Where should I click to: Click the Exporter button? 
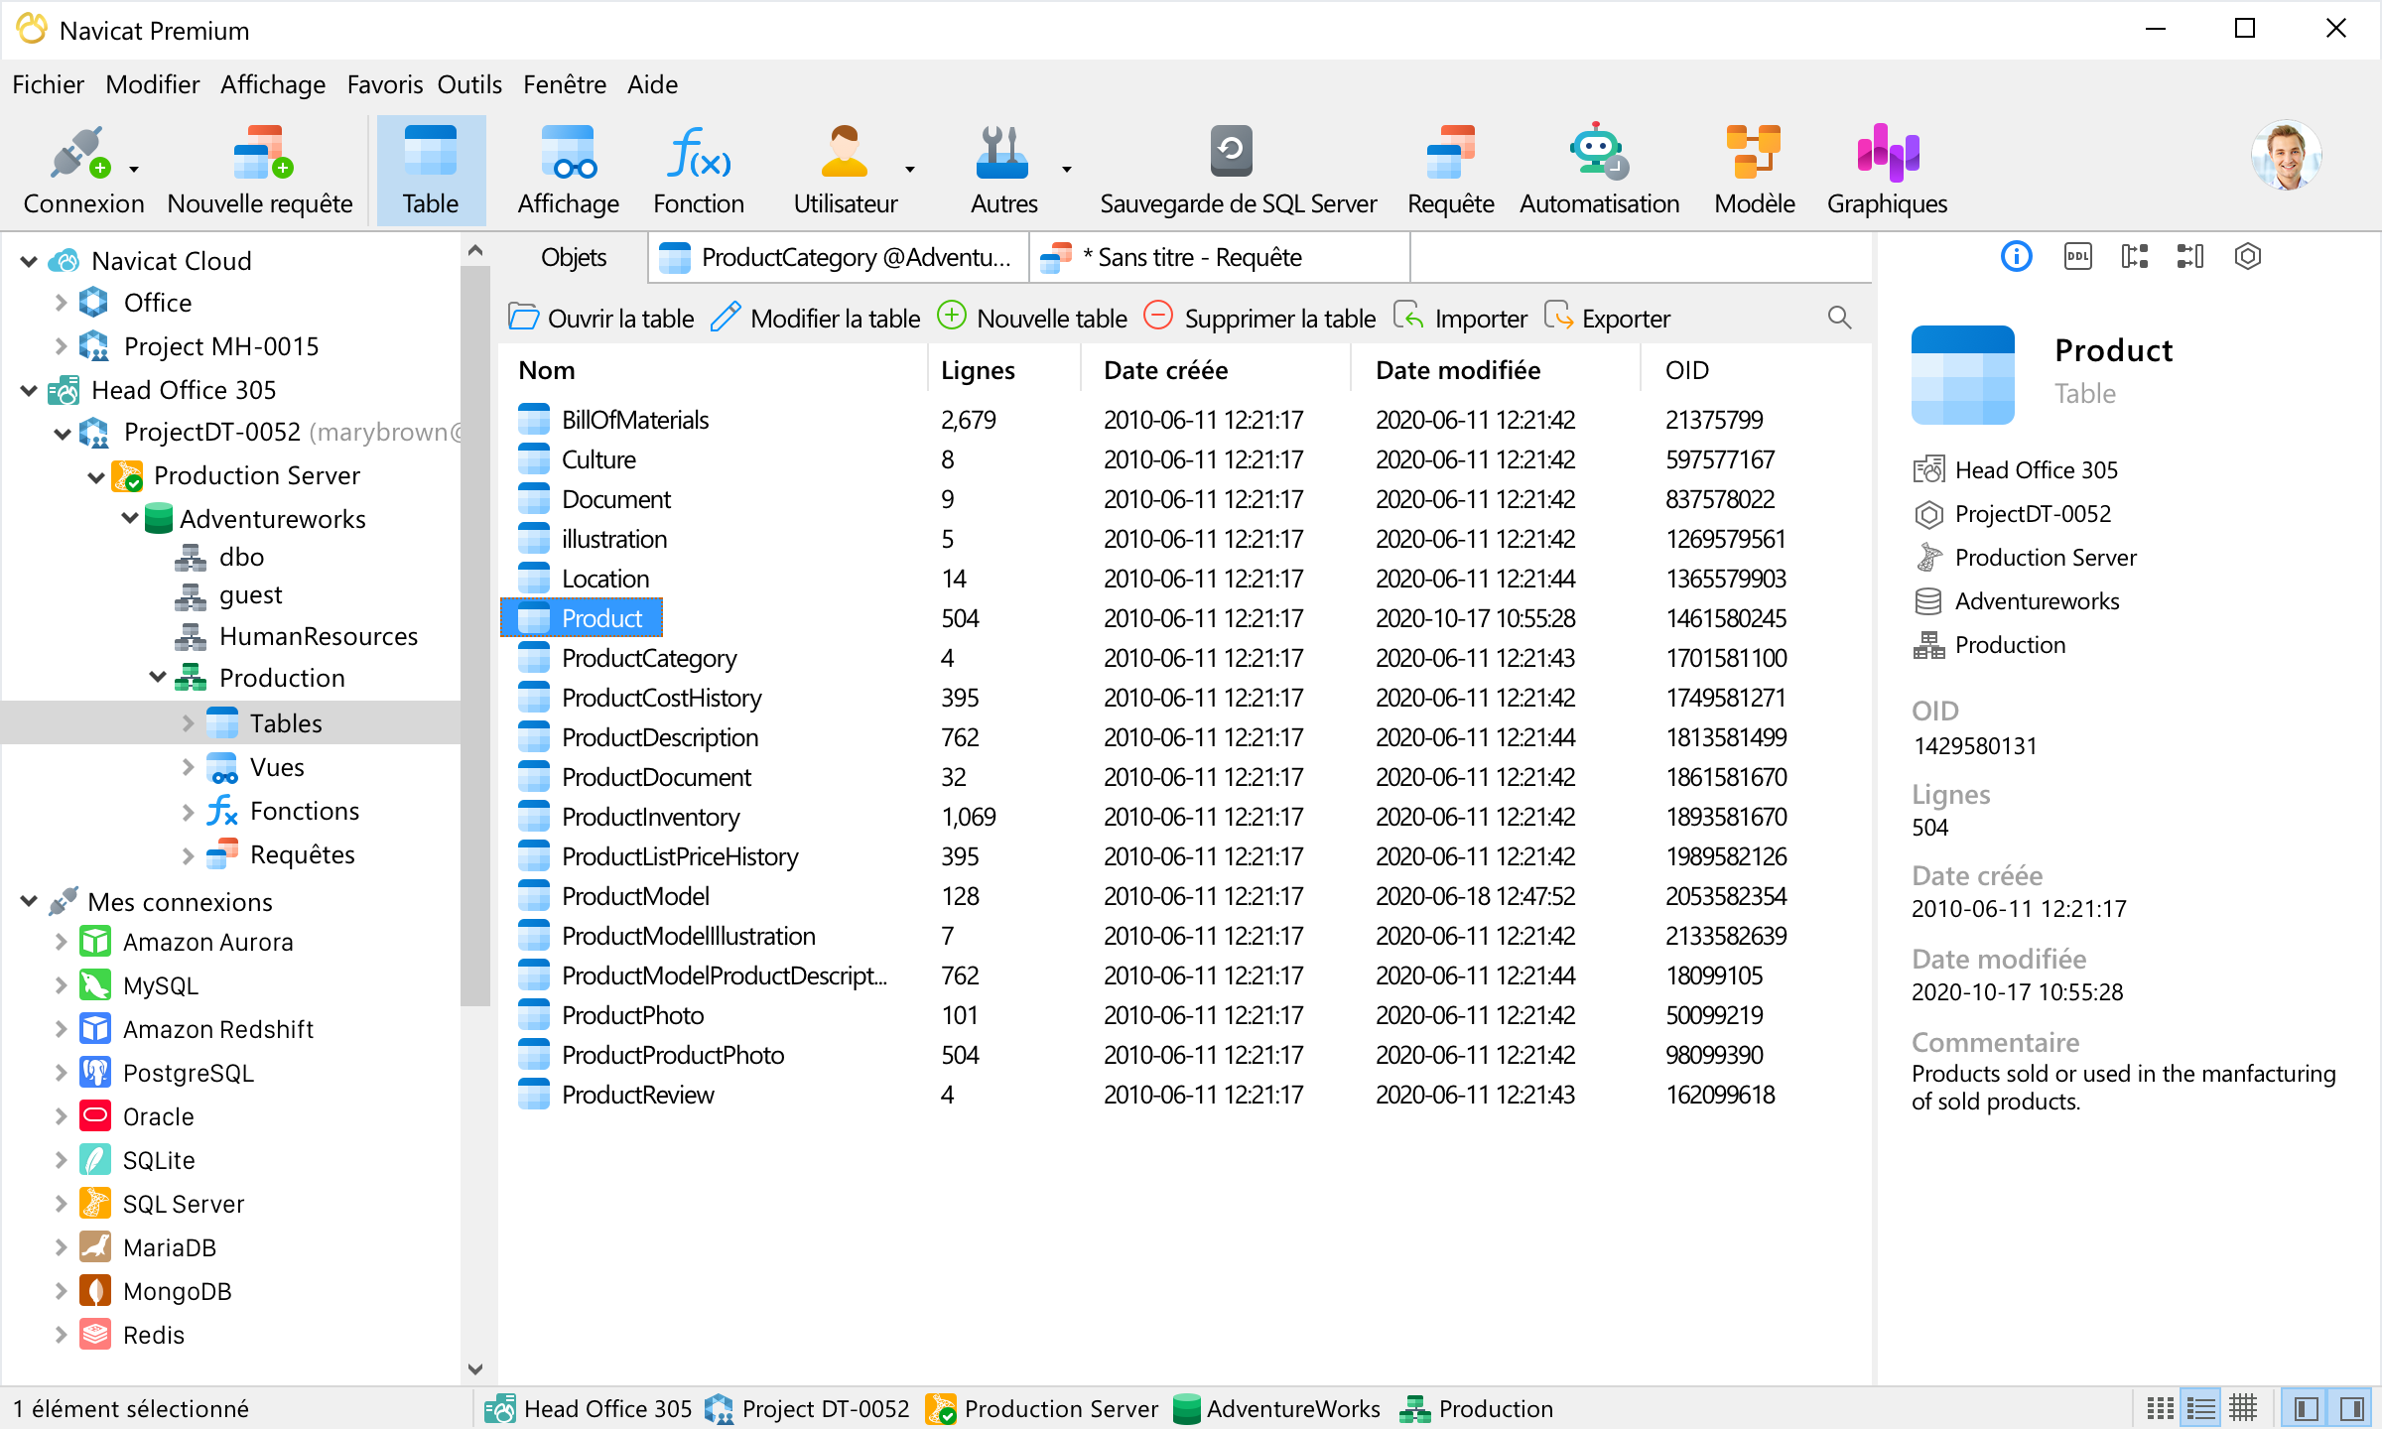click(1607, 319)
